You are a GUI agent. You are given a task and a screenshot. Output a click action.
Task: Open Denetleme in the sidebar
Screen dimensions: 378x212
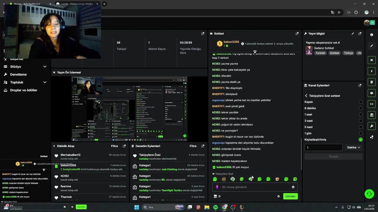tap(18, 74)
